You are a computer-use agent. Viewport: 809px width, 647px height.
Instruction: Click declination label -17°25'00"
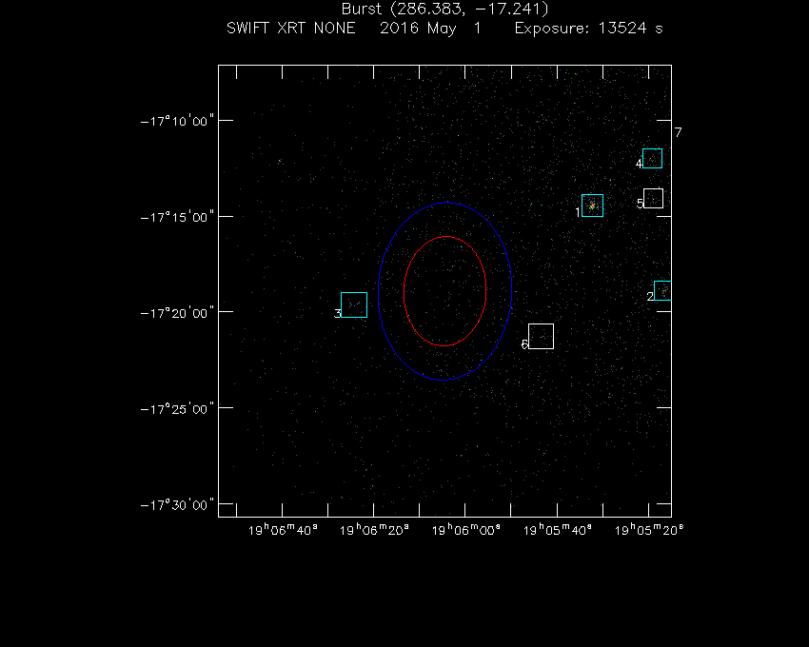coord(177,409)
